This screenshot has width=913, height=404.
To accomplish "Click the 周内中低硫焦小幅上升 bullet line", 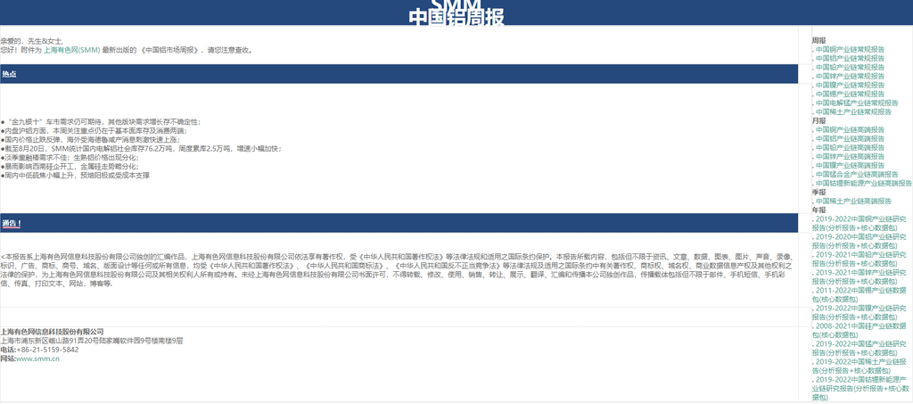I will [75, 175].
